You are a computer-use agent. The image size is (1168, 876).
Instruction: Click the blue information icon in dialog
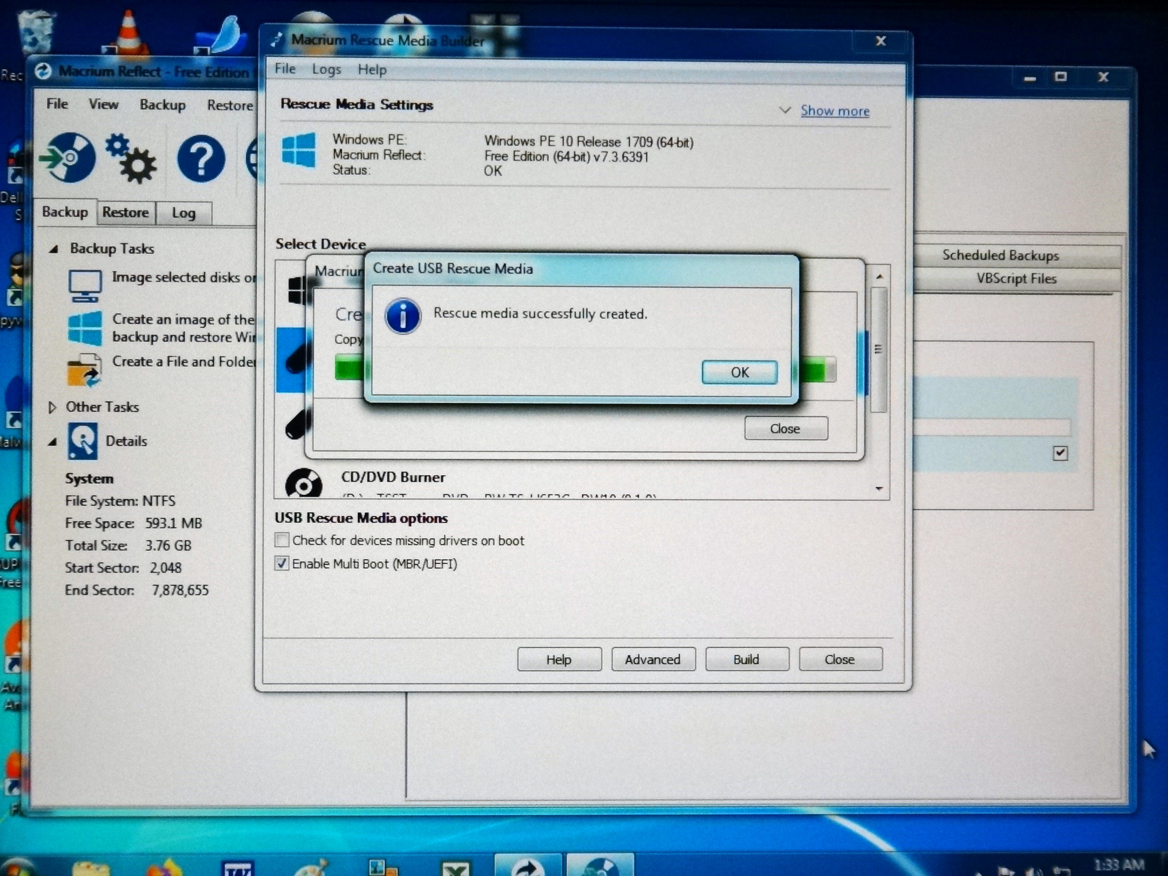tap(403, 316)
